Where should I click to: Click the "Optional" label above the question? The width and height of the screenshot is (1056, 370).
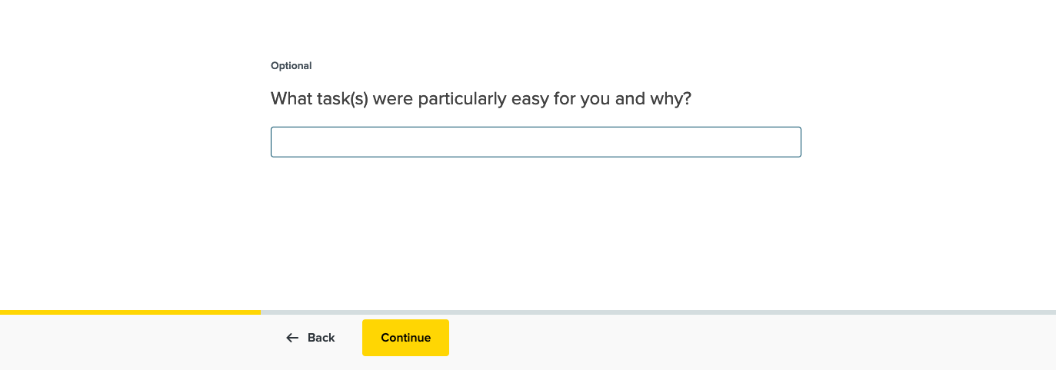tap(291, 66)
